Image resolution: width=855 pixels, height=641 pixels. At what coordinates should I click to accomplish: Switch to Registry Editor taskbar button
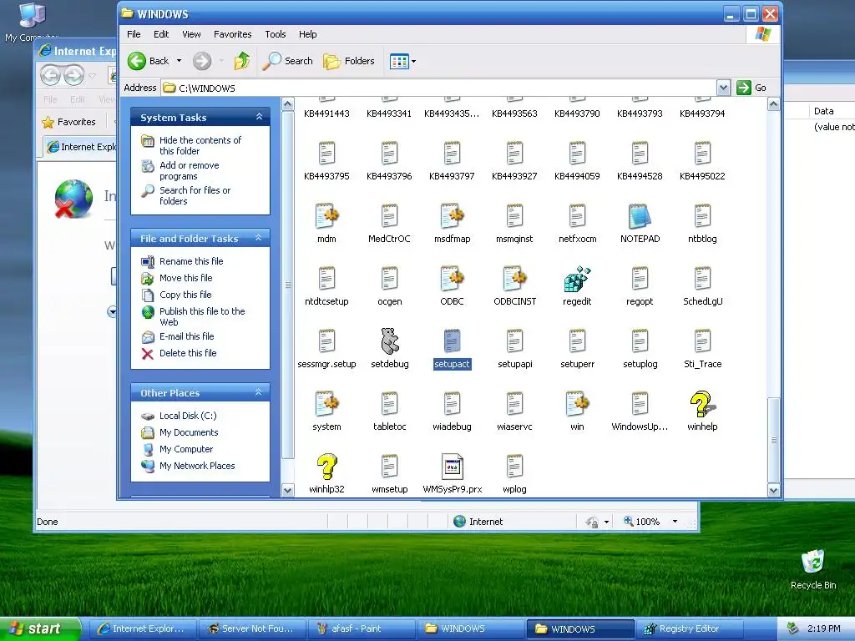point(689,628)
